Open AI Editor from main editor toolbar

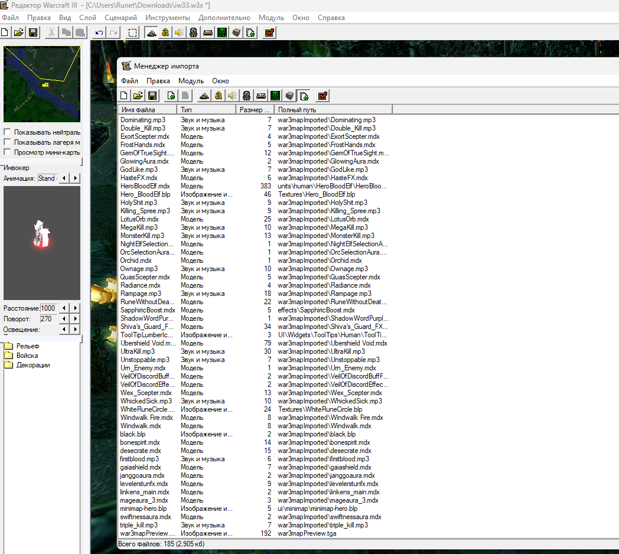click(222, 32)
